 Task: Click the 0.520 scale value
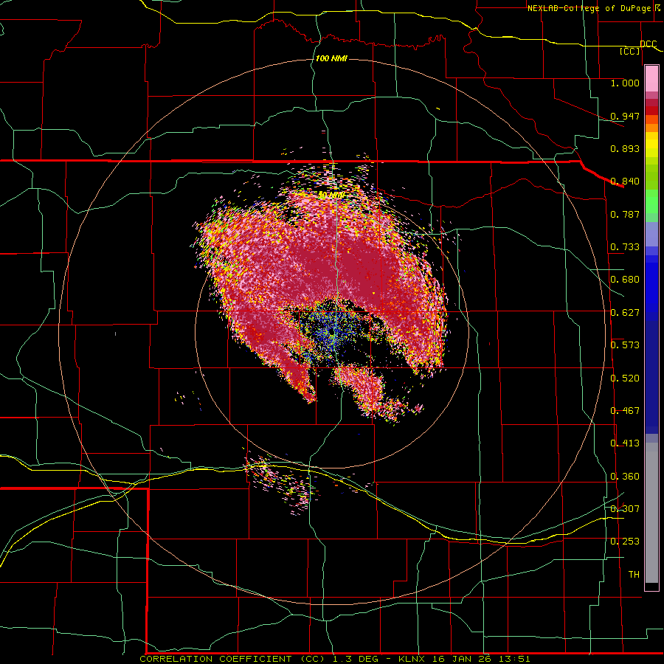point(625,378)
